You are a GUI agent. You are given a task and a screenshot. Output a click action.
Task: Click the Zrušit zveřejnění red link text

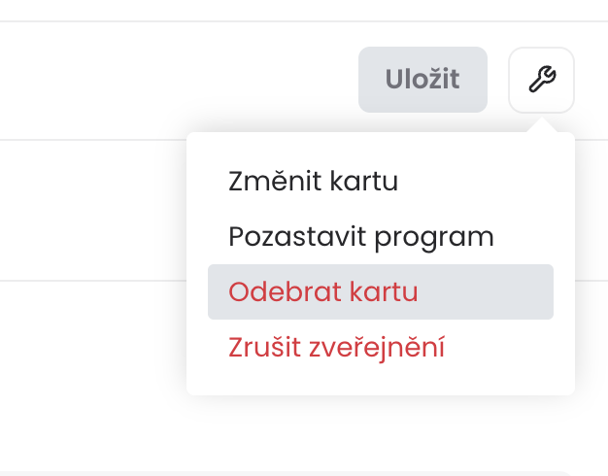tap(336, 348)
